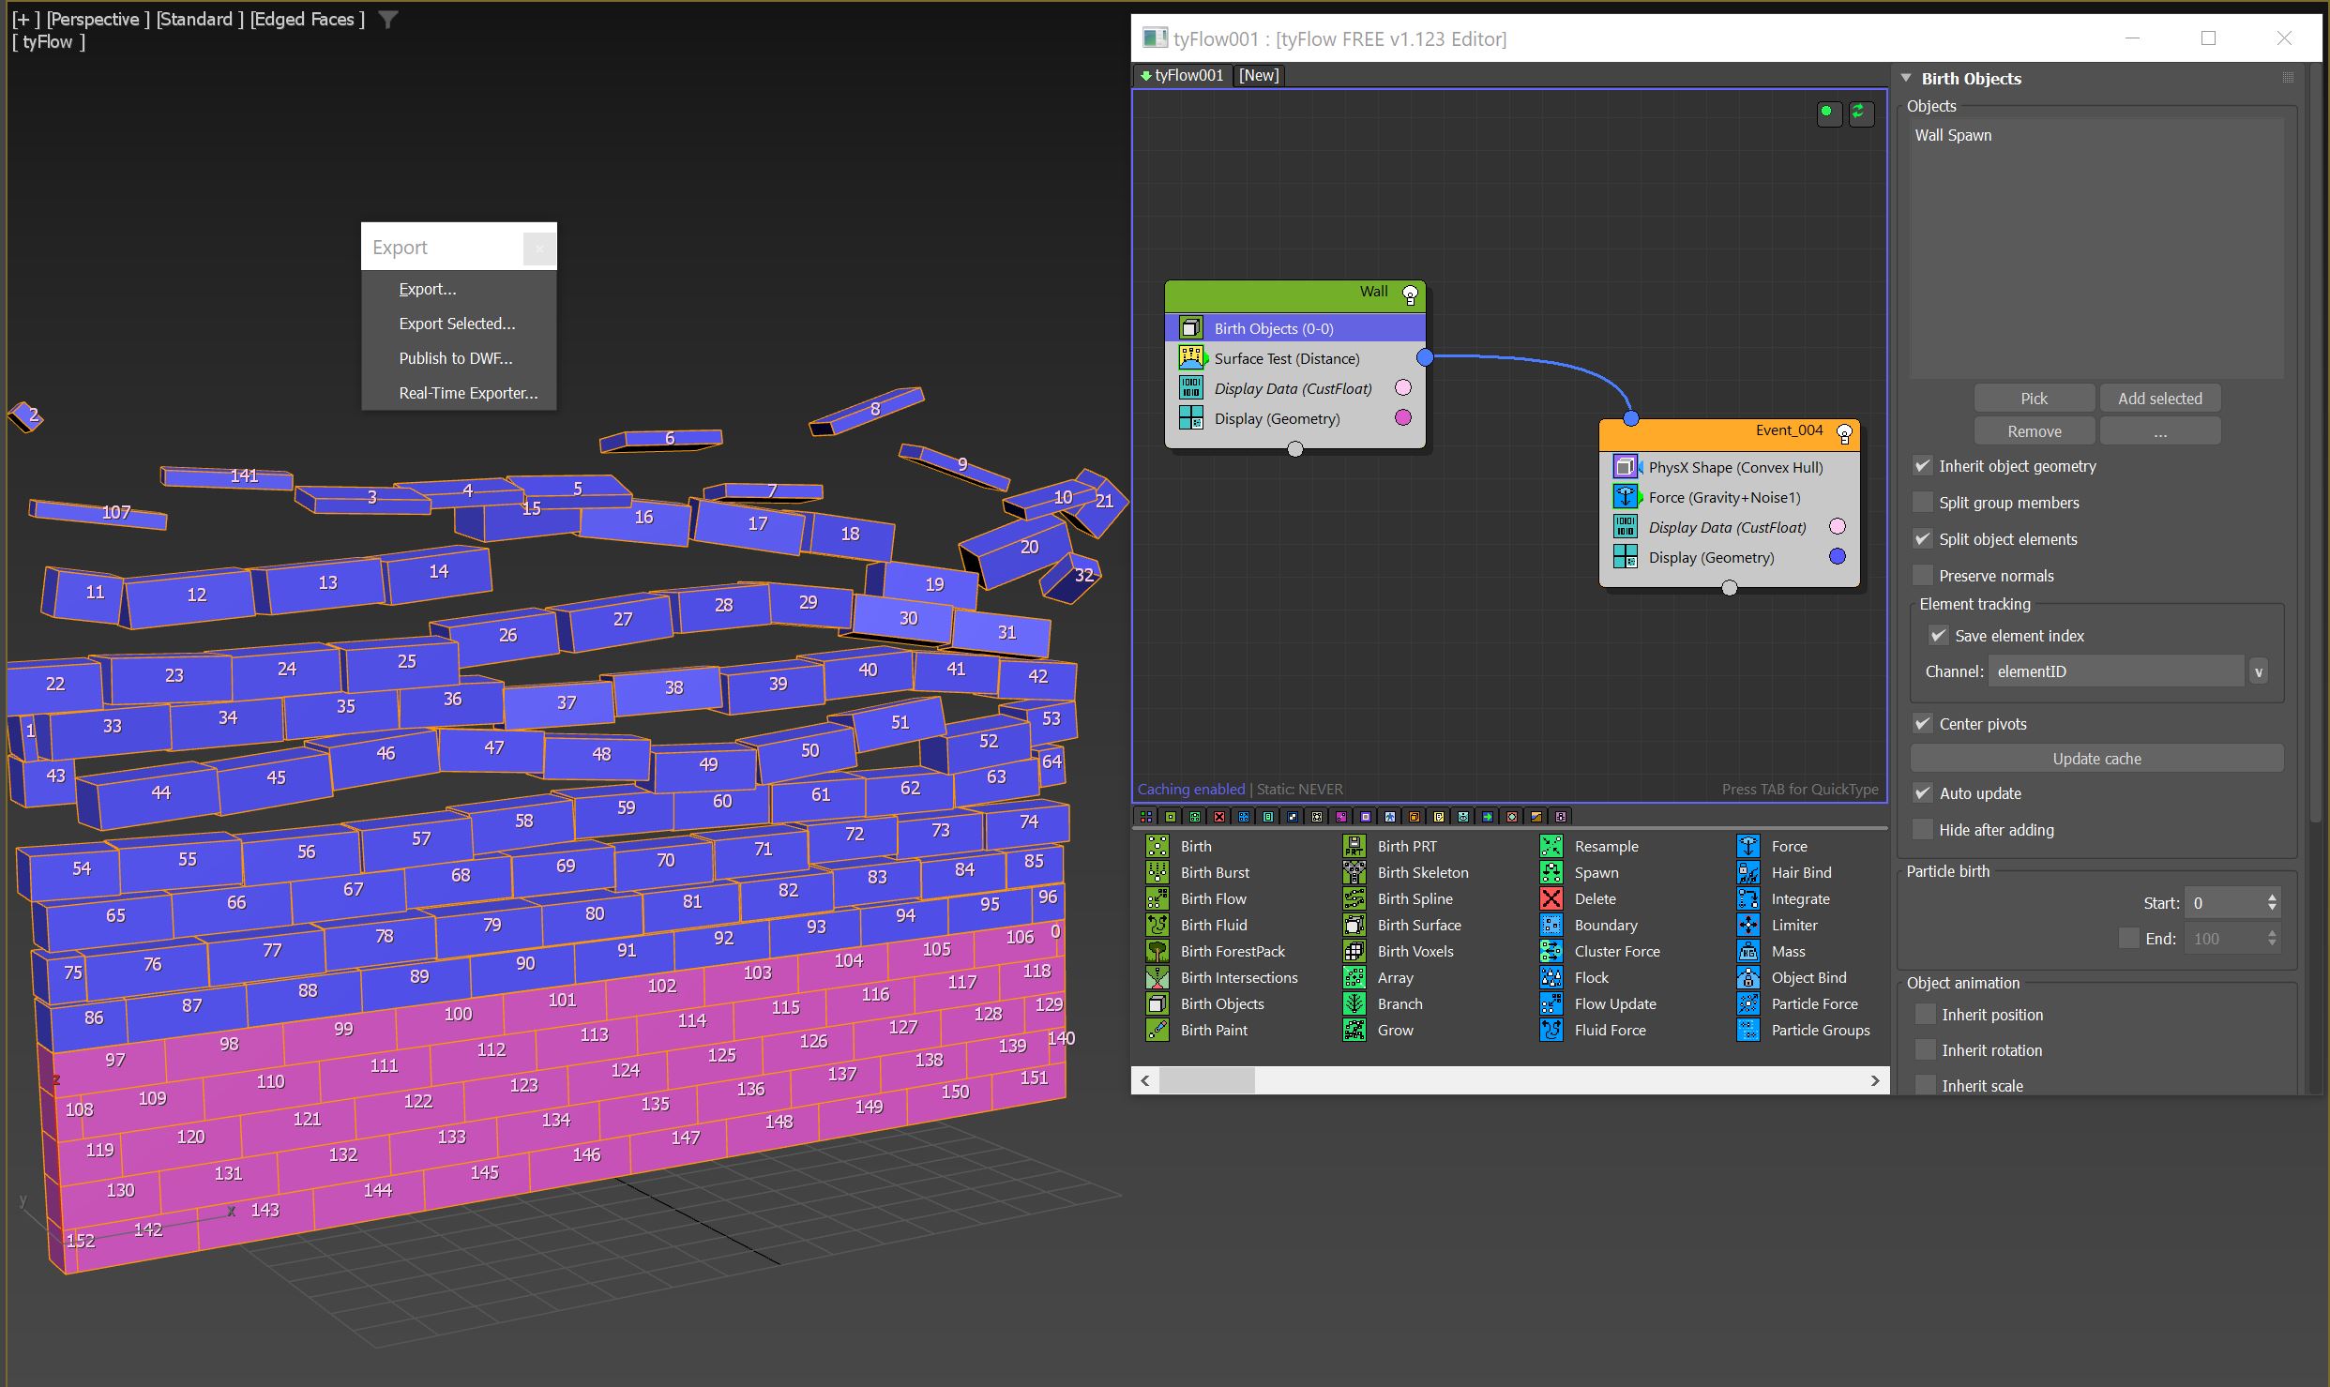Select Resample operator icon
Viewport: 2330px width, 1387px height.
coord(1551,846)
